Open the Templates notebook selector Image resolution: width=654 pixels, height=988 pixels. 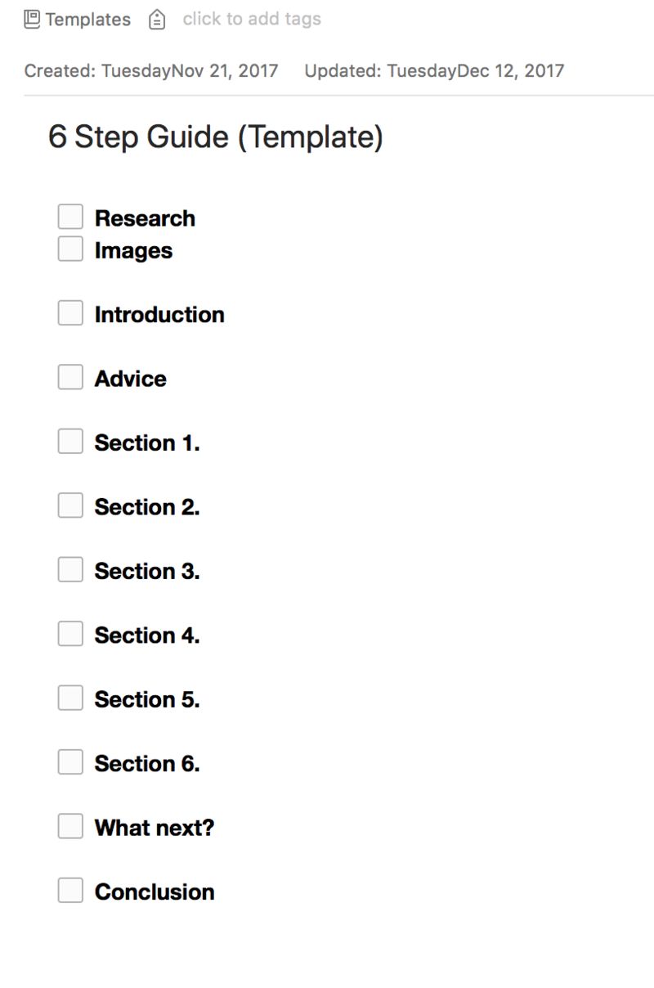click(x=87, y=20)
